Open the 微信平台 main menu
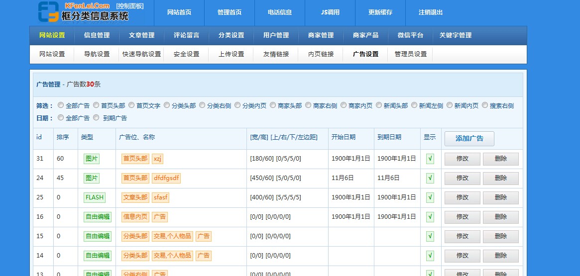 tap(410, 35)
